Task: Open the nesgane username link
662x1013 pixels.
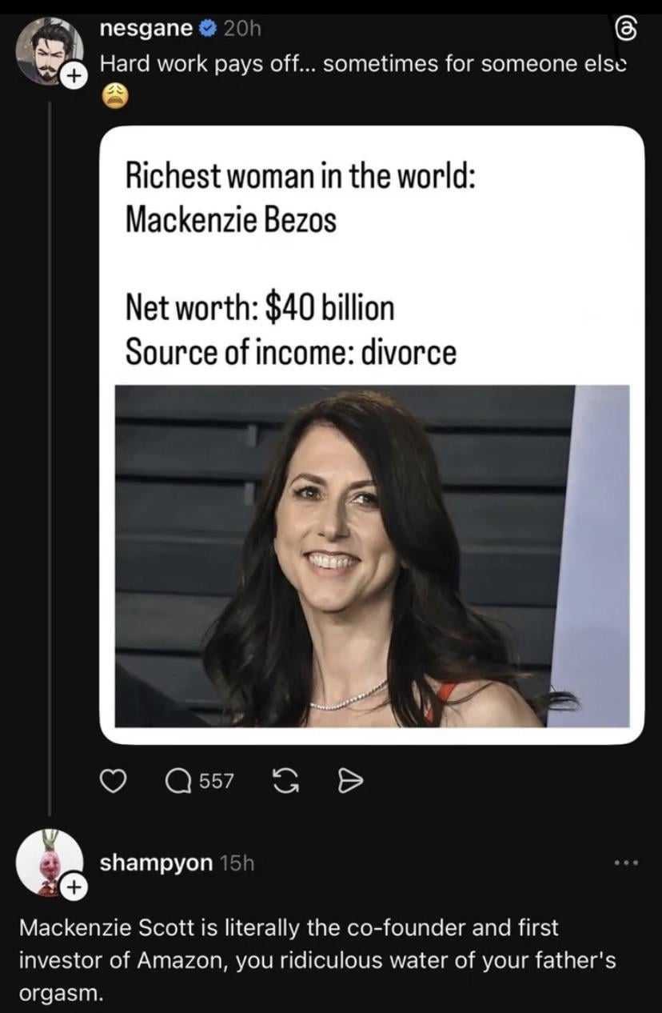Action: coord(146,30)
